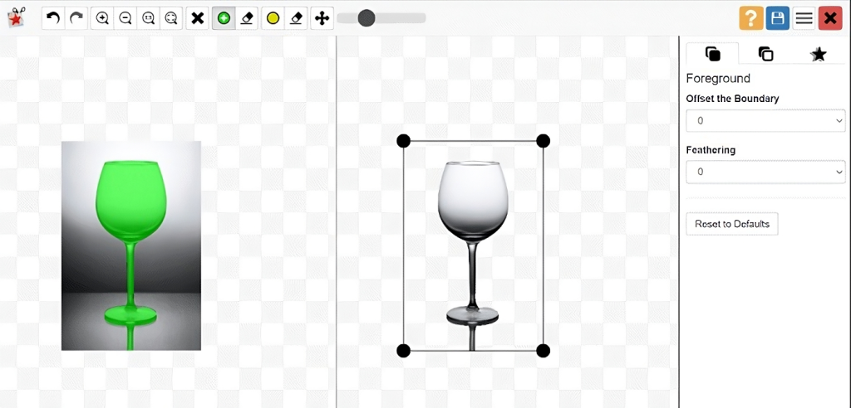Screen dimensions: 851x408
Task: Switch to the Background tab icon
Action: click(765, 54)
